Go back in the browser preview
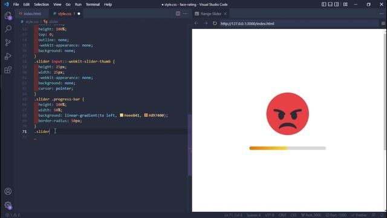Image resolution: width=387 pixels, height=218 pixels. [197, 23]
